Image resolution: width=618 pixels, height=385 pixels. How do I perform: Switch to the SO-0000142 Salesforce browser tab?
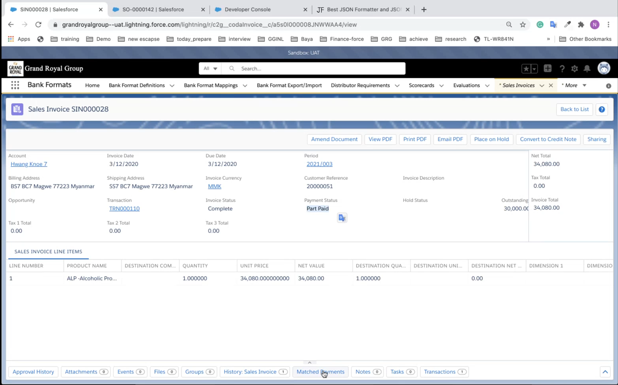(x=153, y=10)
